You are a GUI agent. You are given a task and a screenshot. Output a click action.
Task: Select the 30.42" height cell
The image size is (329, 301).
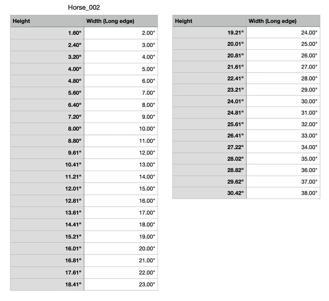209,193
